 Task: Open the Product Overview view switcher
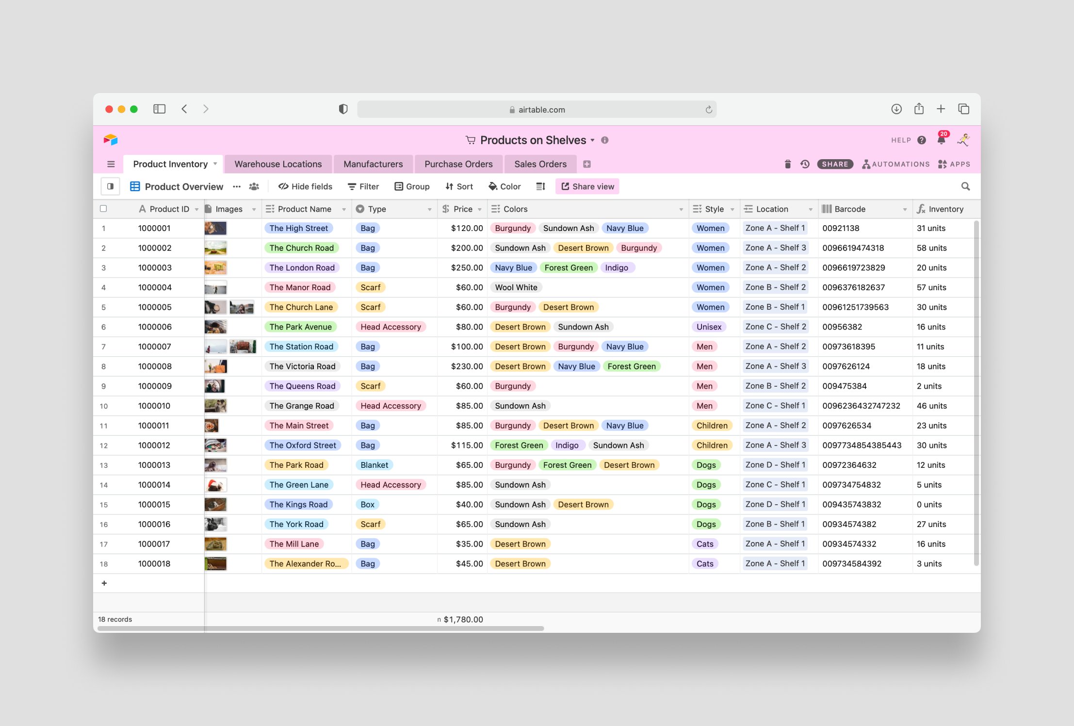177,186
